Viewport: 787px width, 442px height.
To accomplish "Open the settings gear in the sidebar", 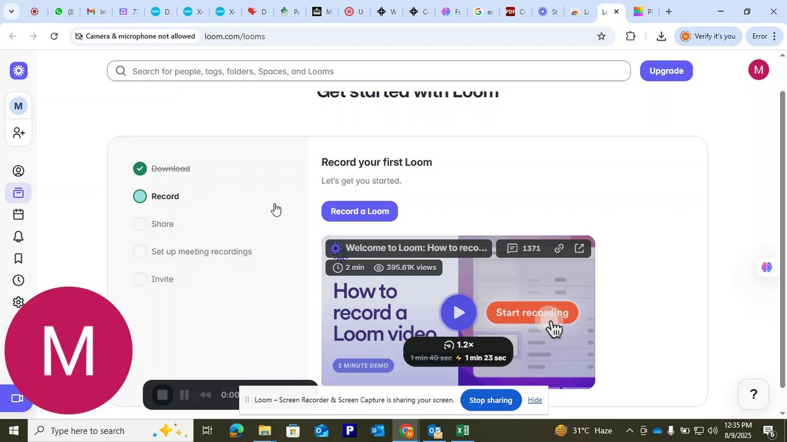I will tap(18, 302).
